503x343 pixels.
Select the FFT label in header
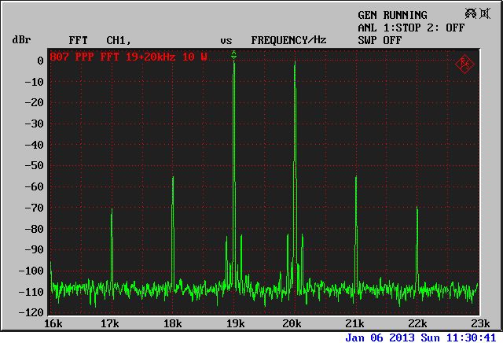[x=78, y=39]
